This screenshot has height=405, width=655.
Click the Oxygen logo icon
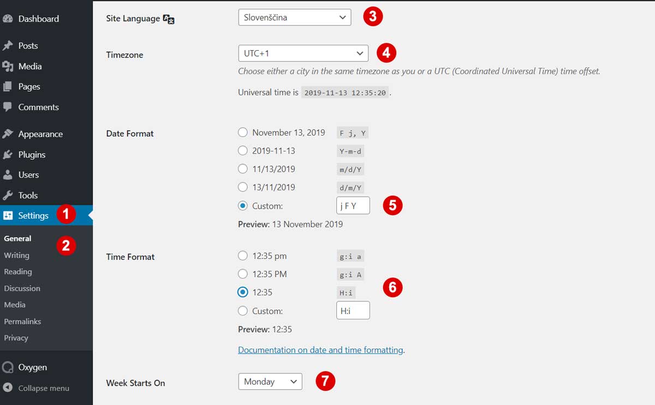8,367
